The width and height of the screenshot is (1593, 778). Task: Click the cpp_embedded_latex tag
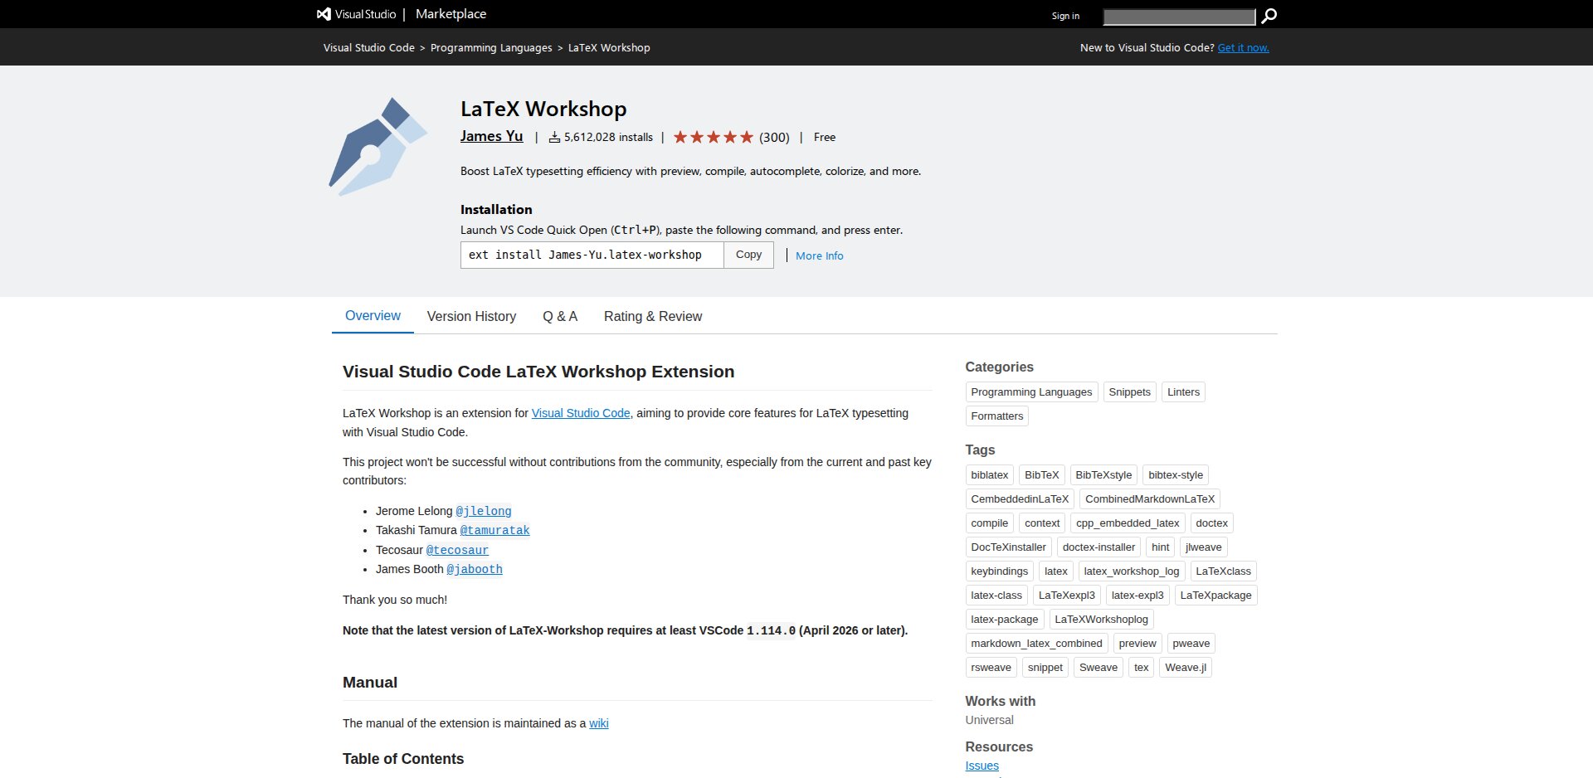[x=1128, y=523]
